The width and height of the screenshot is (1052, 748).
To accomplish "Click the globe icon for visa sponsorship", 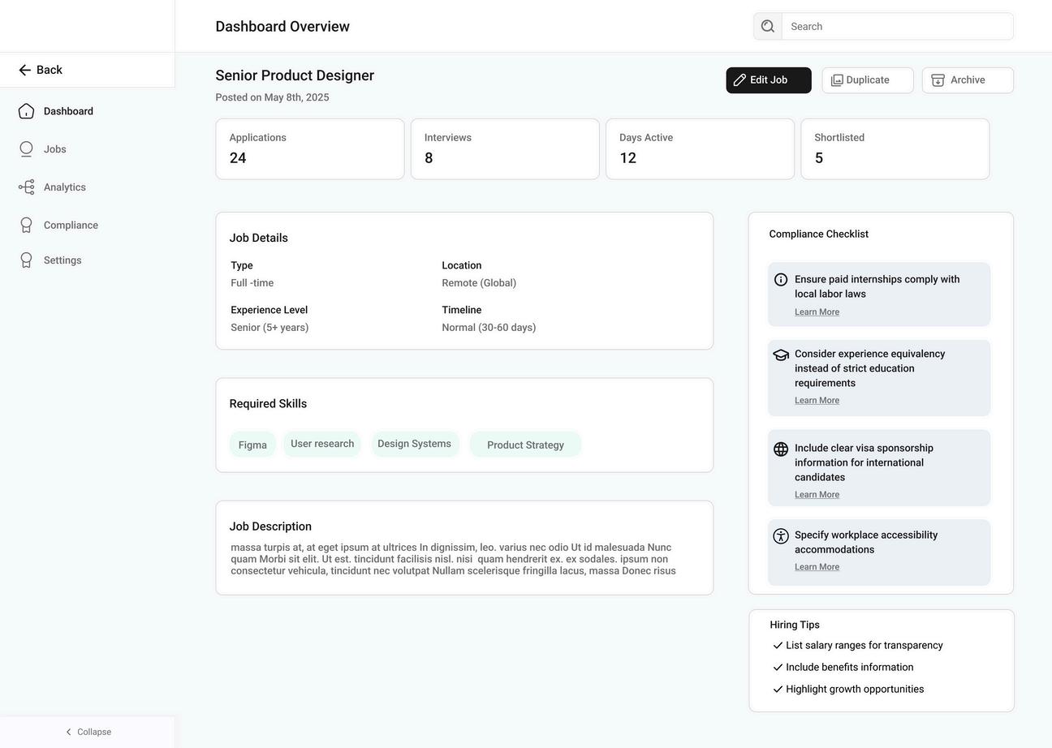I will [x=781, y=449].
